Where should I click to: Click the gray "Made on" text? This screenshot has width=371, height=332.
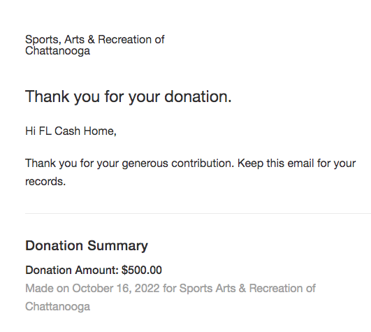pyautogui.click(x=47, y=289)
